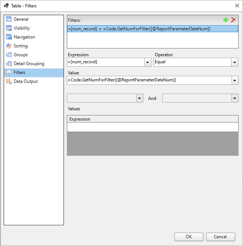Click the green plus add filter icon

(226, 20)
